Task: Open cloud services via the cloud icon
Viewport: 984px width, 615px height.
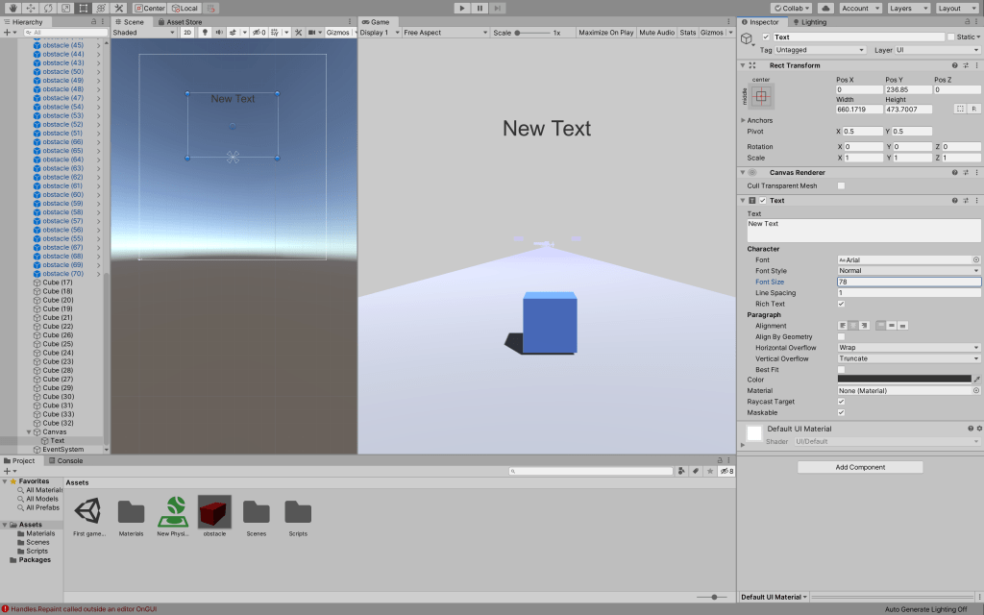Action: click(x=825, y=8)
